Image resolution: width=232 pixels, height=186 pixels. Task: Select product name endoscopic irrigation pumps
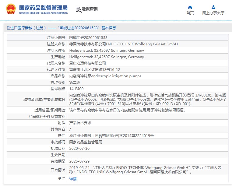(x=105, y=76)
